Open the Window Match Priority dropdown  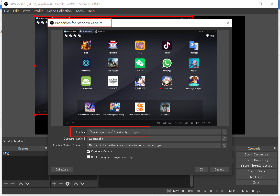click(157, 145)
